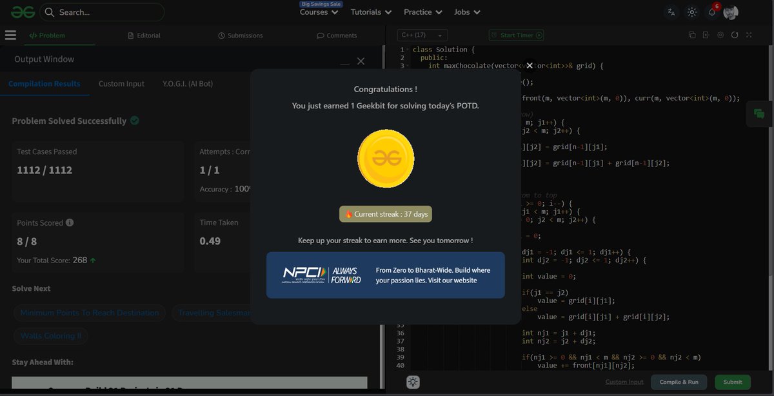This screenshot has height=396, width=774.
Task: Click line number 36 in code editor
Action: pyautogui.click(x=401, y=333)
